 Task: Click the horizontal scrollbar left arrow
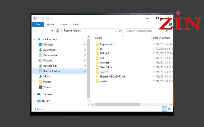(x=93, y=105)
